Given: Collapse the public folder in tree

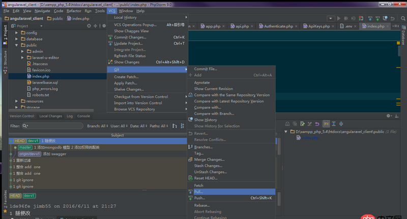Looking at the screenshot, I should (17, 45).
